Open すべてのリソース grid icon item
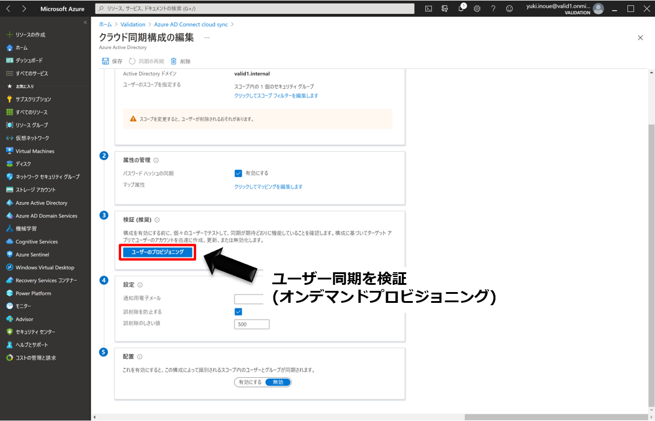The height and width of the screenshot is (421, 655). click(x=10, y=112)
